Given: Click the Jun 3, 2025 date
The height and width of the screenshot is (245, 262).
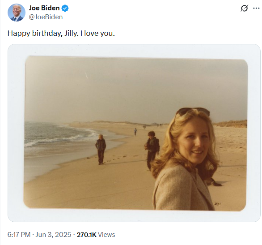Looking at the screenshot, I should click(53, 235).
